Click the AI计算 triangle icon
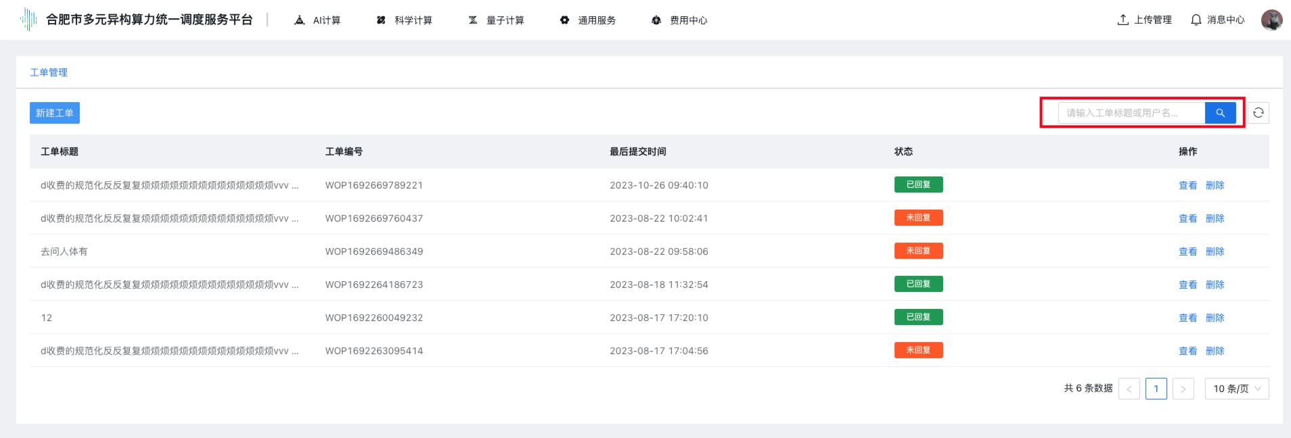1291x438 pixels. coord(300,20)
